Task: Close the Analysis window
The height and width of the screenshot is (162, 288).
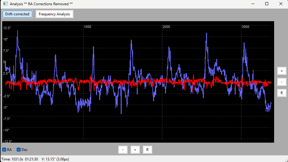Action: click(281, 4)
